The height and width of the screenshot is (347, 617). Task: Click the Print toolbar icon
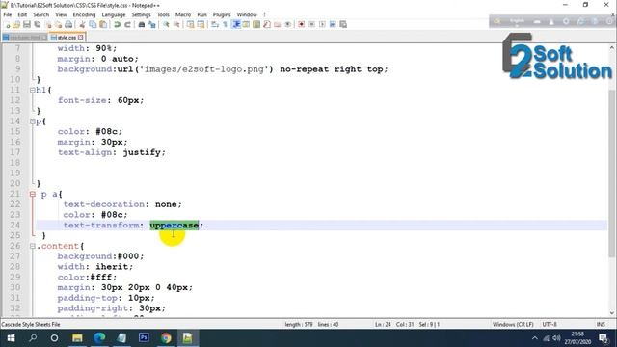click(68, 24)
